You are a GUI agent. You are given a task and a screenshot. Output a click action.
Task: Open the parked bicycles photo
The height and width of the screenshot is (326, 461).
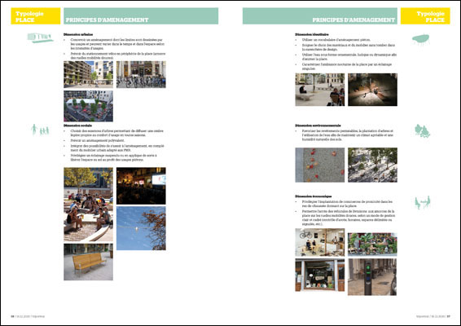(x=141, y=74)
